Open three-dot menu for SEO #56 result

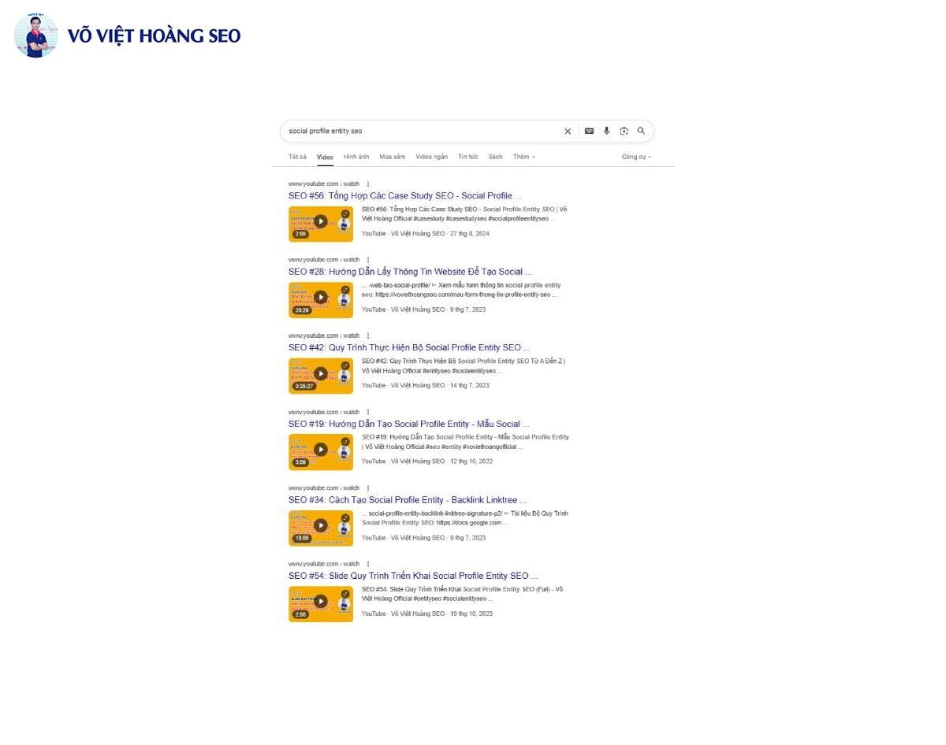(368, 183)
